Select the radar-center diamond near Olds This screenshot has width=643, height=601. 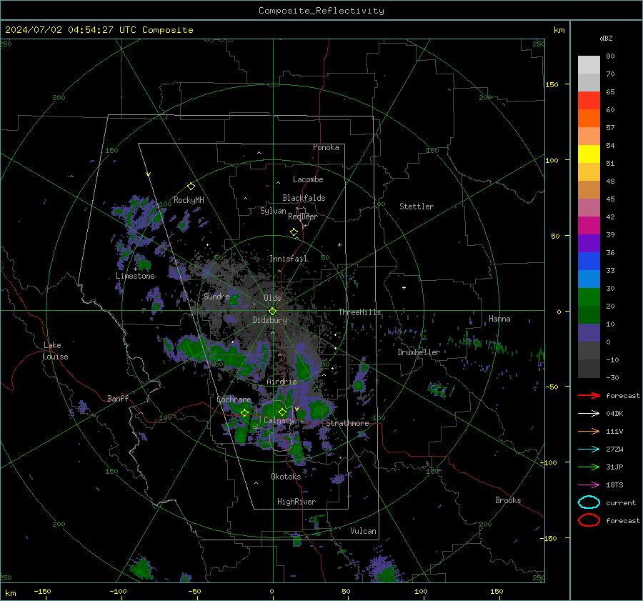[x=272, y=312]
